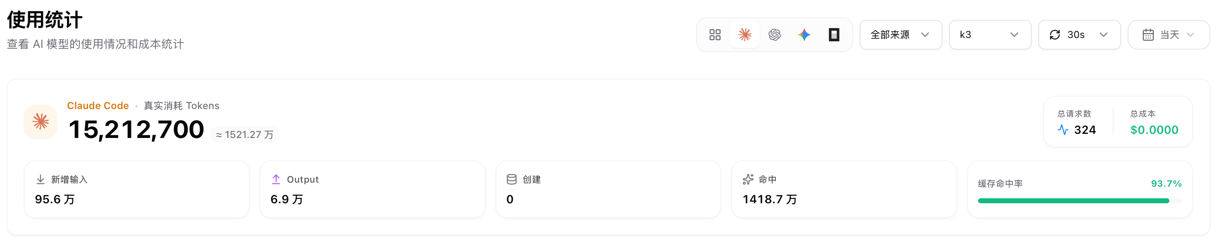Open the 30s refresh interval dropdown

click(1079, 35)
